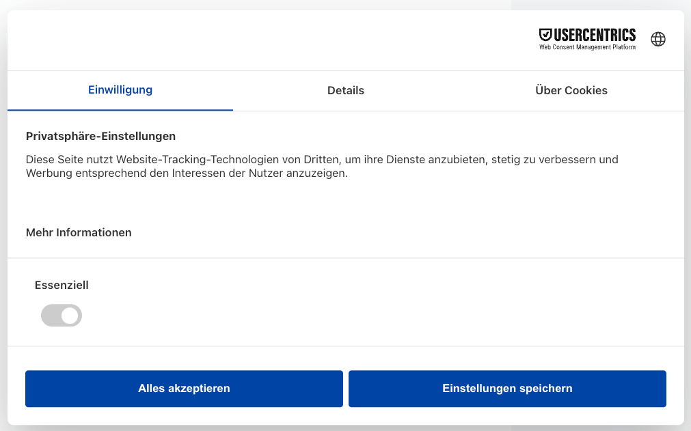Toggle the Essenziell switch
691x431 pixels.
point(62,316)
